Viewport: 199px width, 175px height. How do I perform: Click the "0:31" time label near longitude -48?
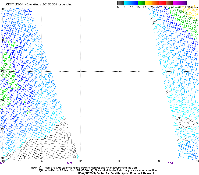170,163
